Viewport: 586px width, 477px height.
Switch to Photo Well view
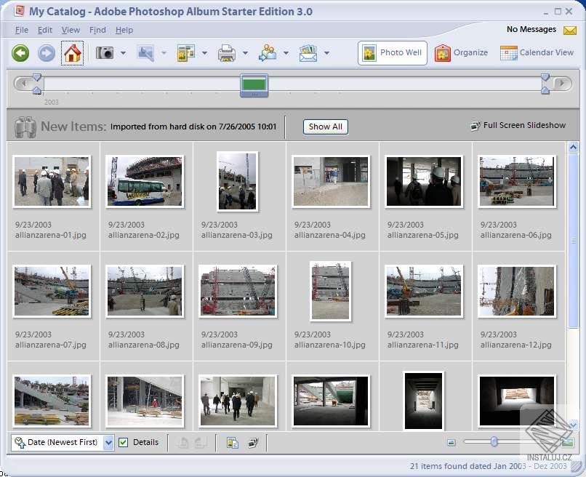pos(393,53)
